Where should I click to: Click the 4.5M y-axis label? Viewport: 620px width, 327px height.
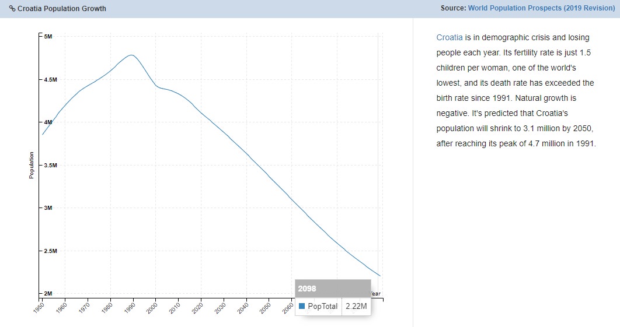click(x=50, y=79)
